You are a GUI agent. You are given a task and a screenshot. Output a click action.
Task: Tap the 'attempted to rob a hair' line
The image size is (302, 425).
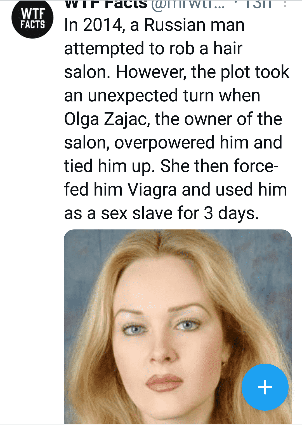(x=153, y=48)
